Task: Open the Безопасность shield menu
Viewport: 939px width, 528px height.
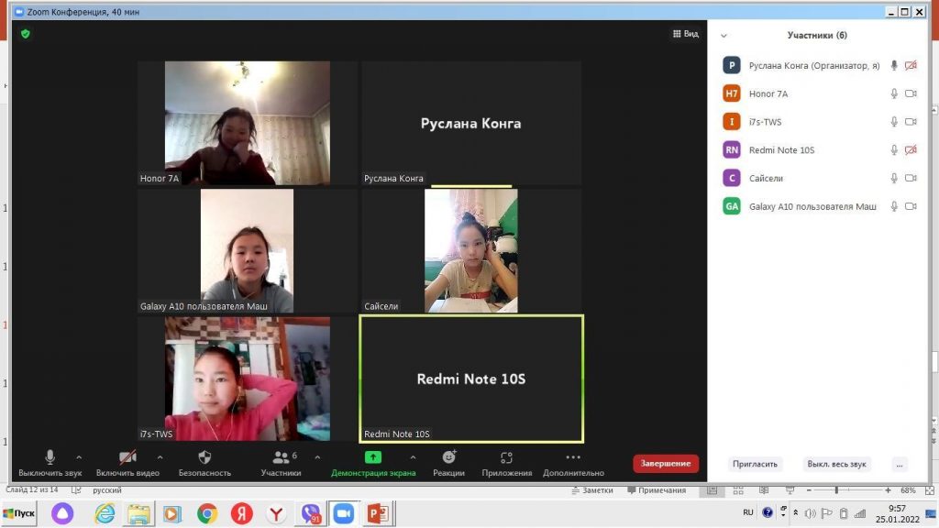Action: 204,456
